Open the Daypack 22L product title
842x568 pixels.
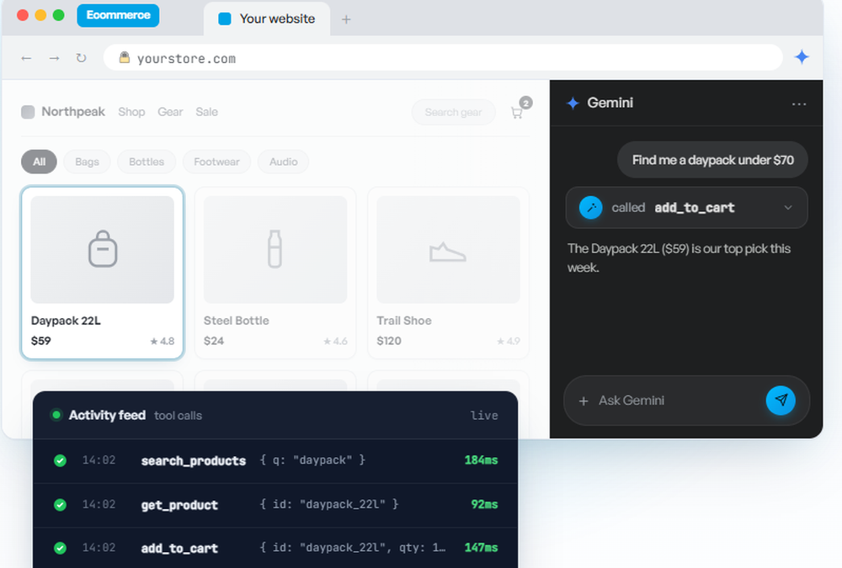(x=66, y=321)
